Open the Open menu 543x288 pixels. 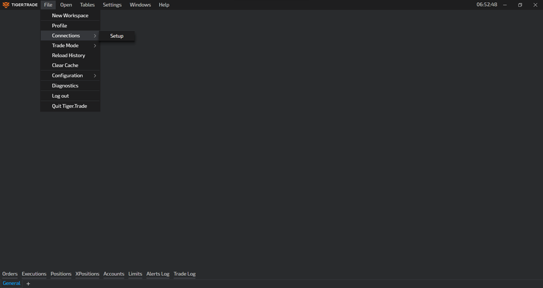tap(66, 5)
